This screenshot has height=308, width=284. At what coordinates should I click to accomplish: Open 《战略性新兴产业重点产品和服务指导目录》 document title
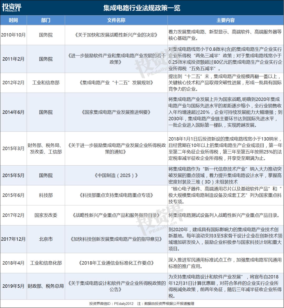(116, 215)
